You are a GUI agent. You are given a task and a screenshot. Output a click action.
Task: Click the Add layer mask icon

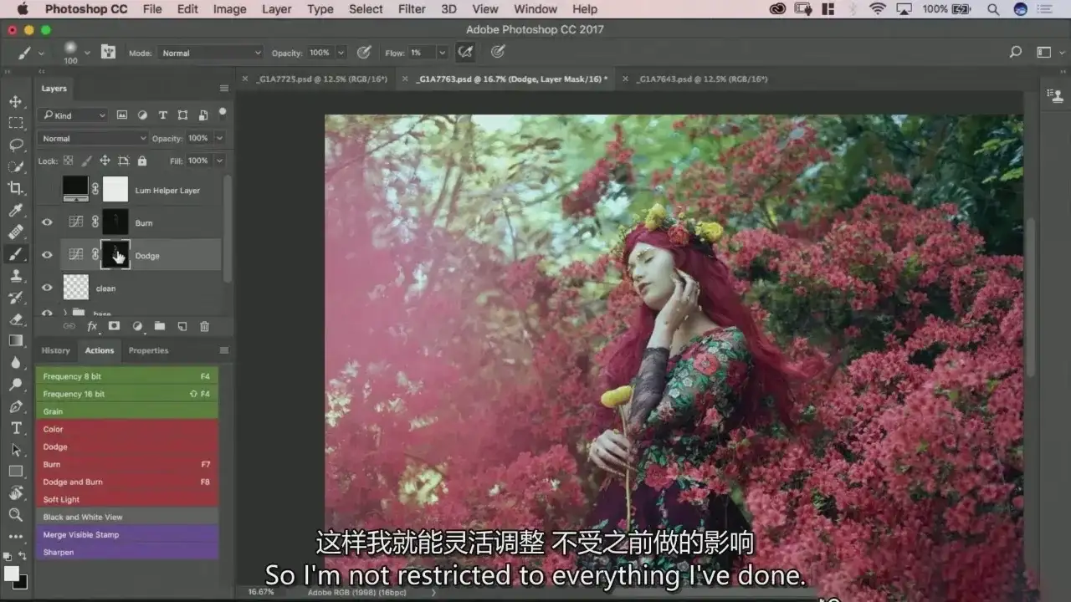coord(114,326)
